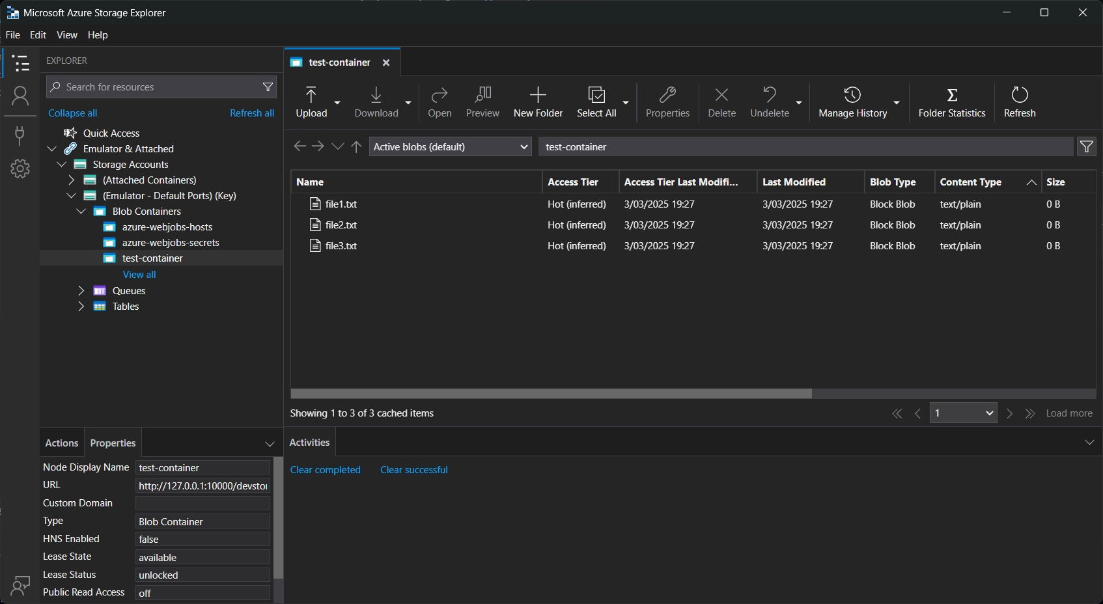Go to last page of results
The height and width of the screenshot is (604, 1103).
pos(1030,413)
